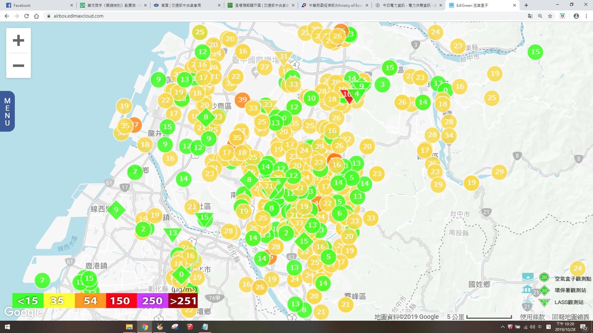The width and height of the screenshot is (593, 333).
Task: Switch to the 風場預報顯示圖 tab
Action: (x=261, y=5)
